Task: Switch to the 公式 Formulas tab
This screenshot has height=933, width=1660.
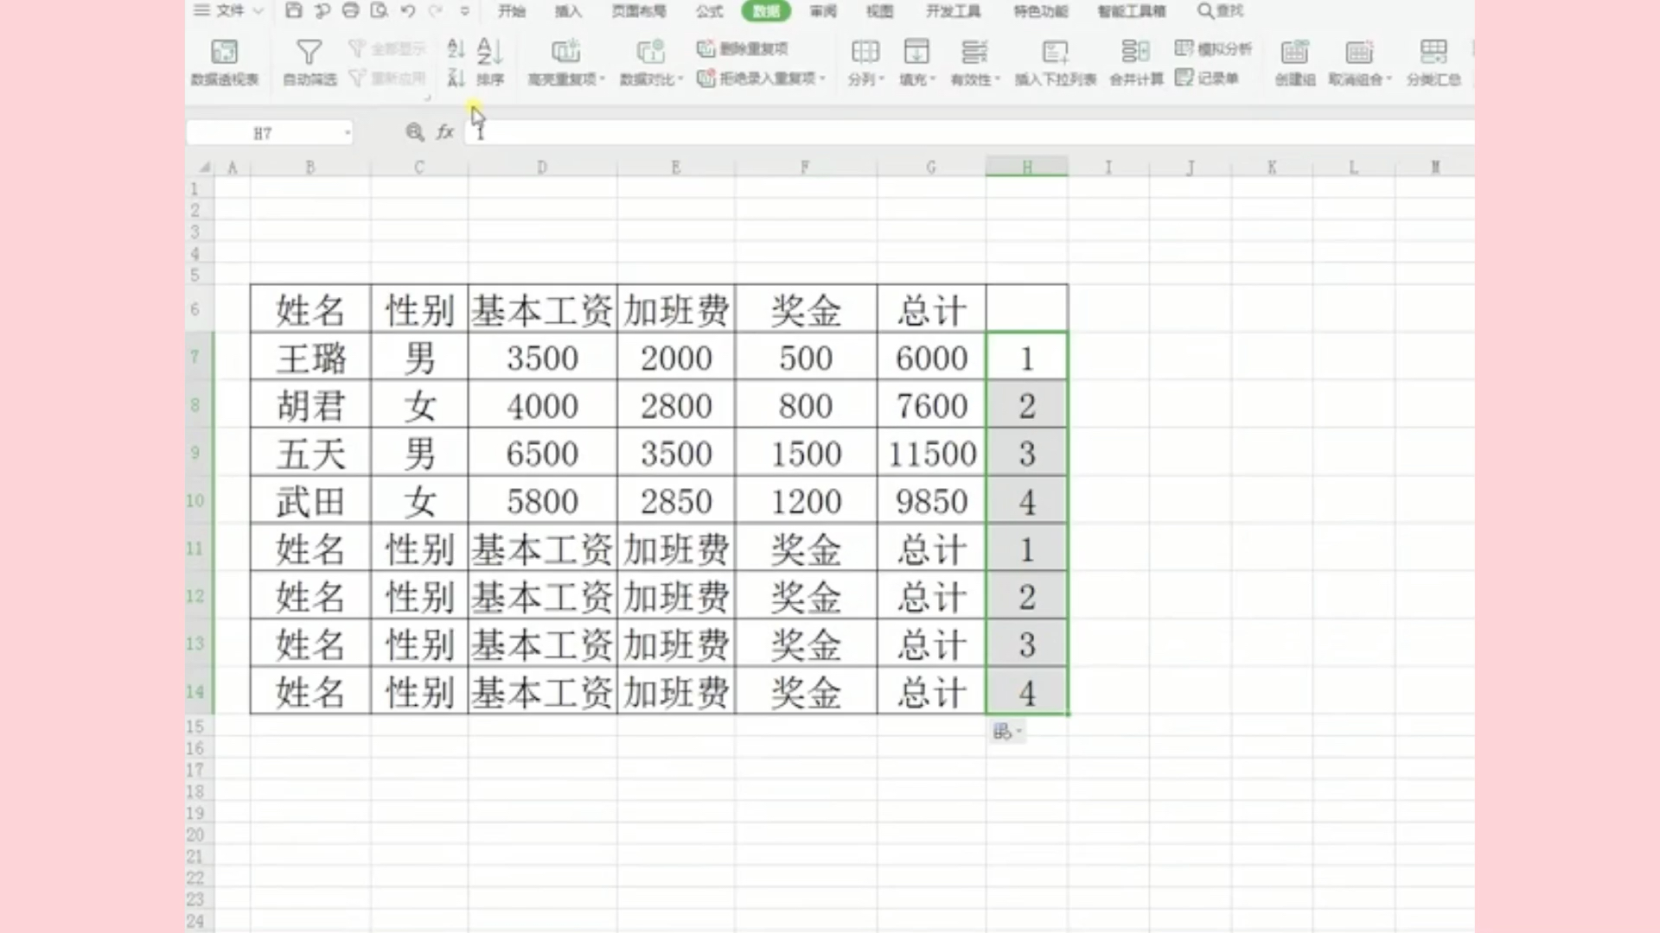Action: 709,10
